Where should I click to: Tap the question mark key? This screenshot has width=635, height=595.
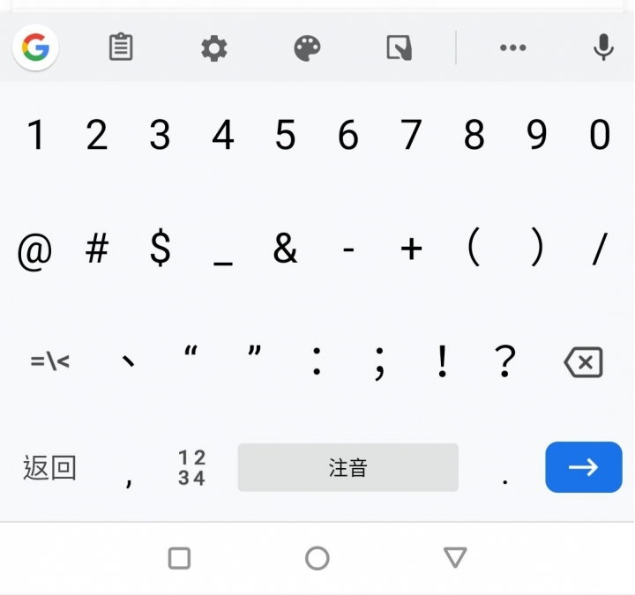point(505,361)
